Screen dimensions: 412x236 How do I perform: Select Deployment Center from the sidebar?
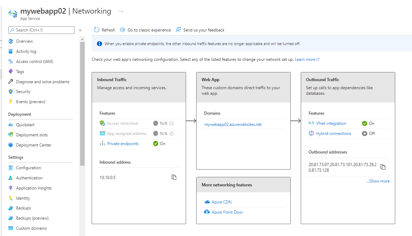34,145
